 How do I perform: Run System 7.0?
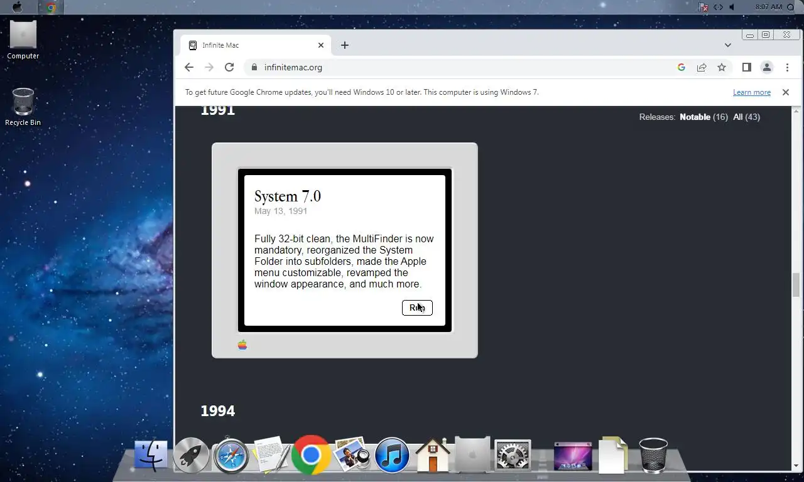(x=417, y=308)
